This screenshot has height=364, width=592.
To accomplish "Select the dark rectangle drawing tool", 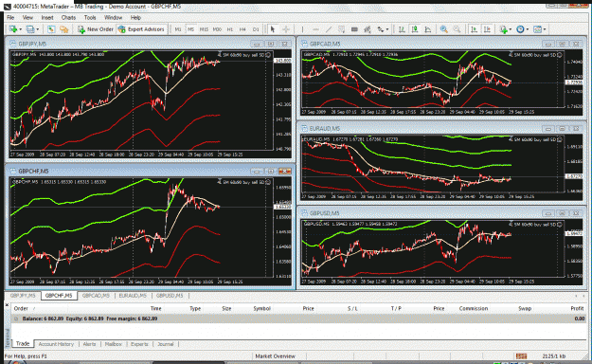I will (354, 29).
